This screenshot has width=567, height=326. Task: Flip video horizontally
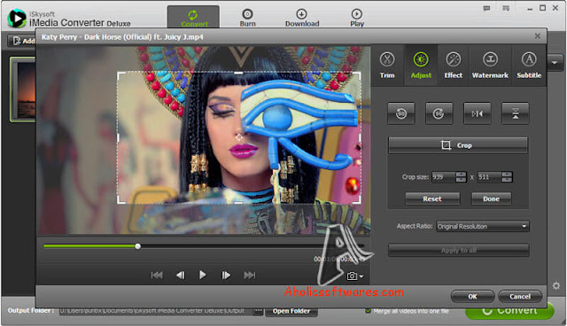coord(477,113)
